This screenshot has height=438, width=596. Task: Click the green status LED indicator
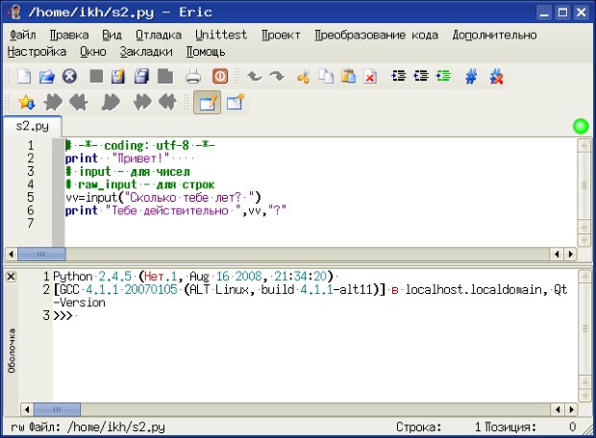[580, 126]
